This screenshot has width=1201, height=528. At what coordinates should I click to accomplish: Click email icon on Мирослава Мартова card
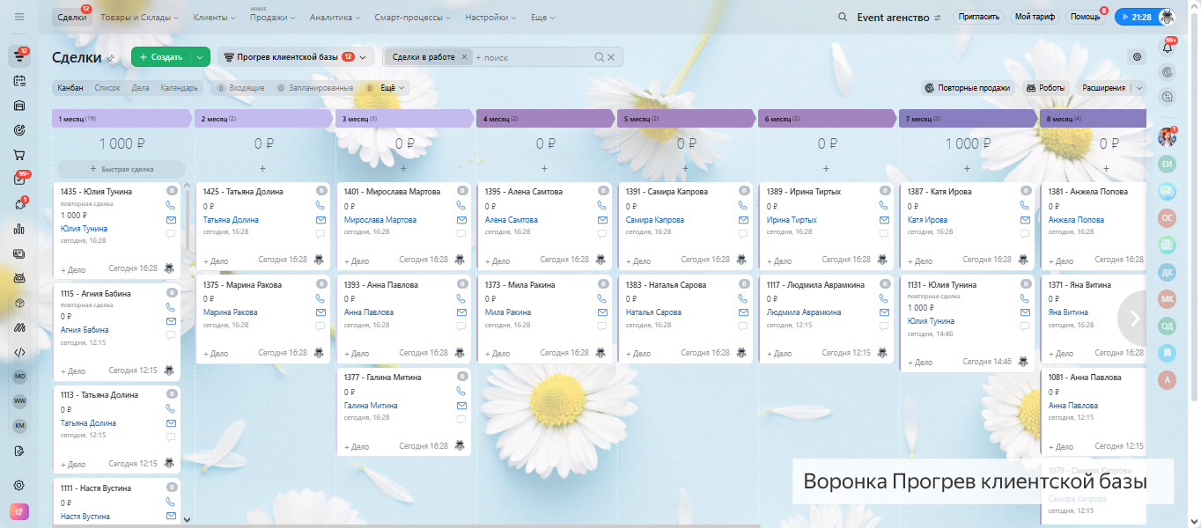coord(461,220)
